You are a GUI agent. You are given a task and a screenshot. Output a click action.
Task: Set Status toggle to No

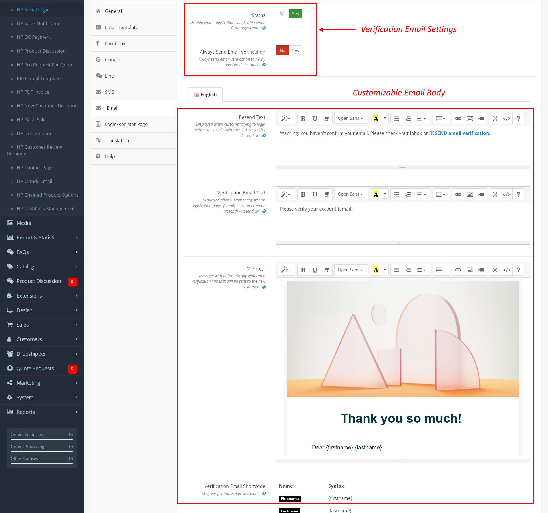tap(282, 14)
